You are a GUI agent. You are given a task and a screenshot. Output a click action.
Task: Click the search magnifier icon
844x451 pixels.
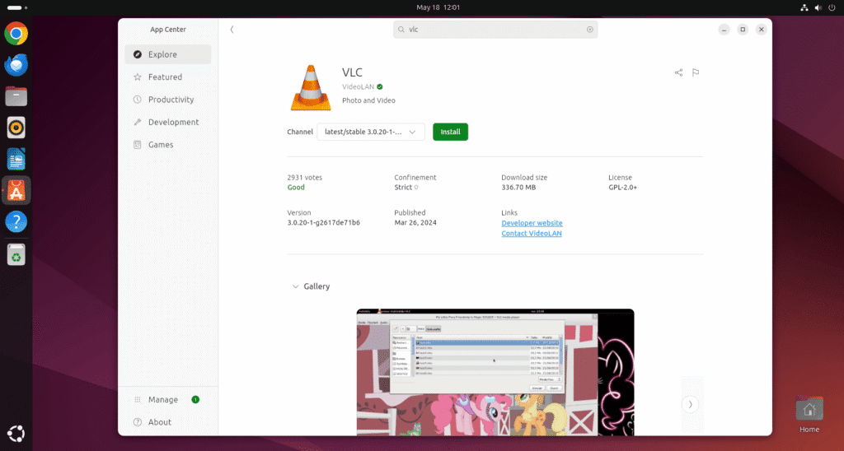(401, 30)
